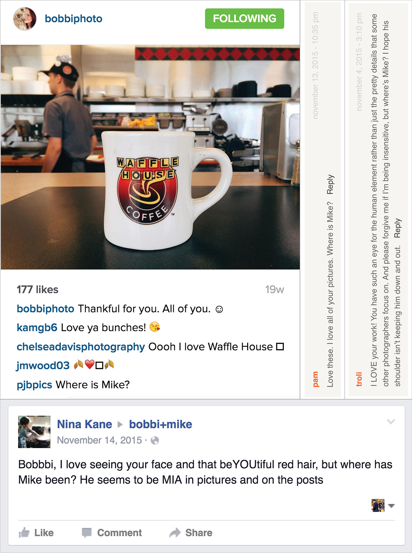Click the Waffle House coffee mug photo
Image resolution: width=412 pixels, height=553 pixels.
click(150, 157)
